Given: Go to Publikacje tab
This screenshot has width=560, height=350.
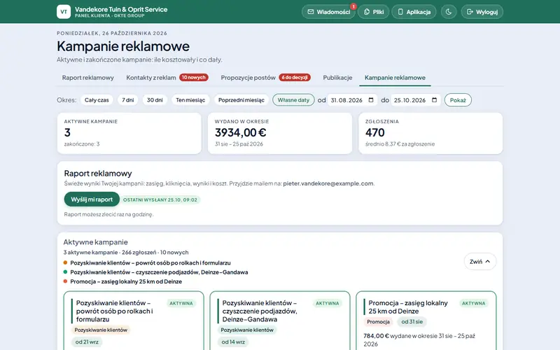Looking at the screenshot, I should (337, 78).
